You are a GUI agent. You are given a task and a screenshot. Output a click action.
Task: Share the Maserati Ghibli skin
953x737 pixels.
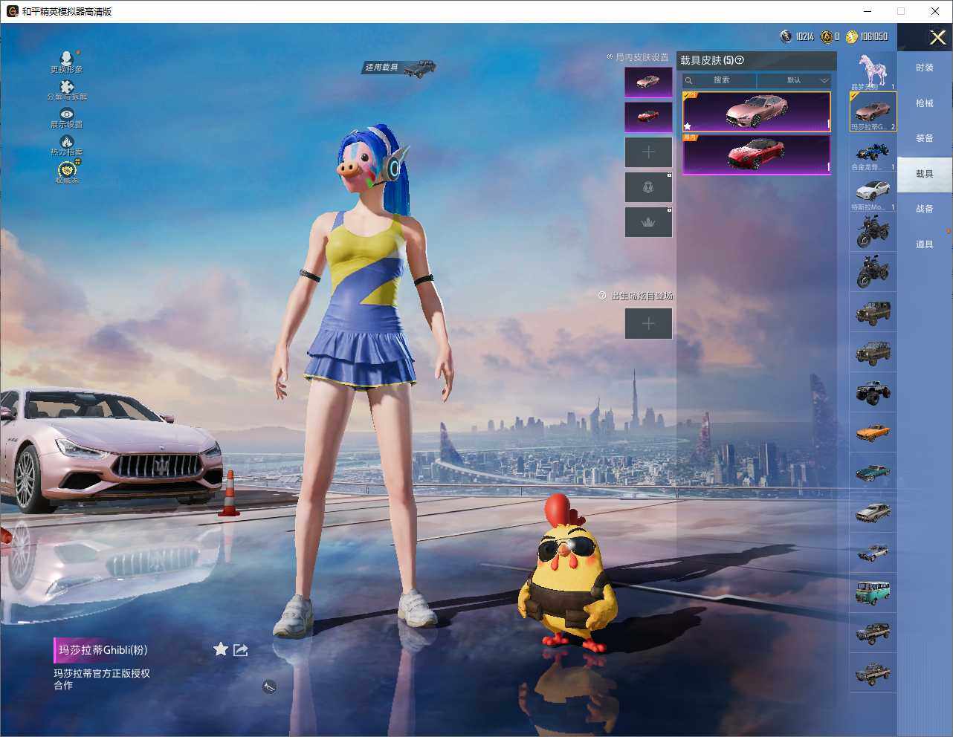coord(241,650)
